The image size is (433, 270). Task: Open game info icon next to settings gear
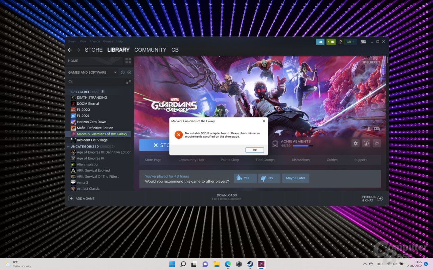coord(366,143)
